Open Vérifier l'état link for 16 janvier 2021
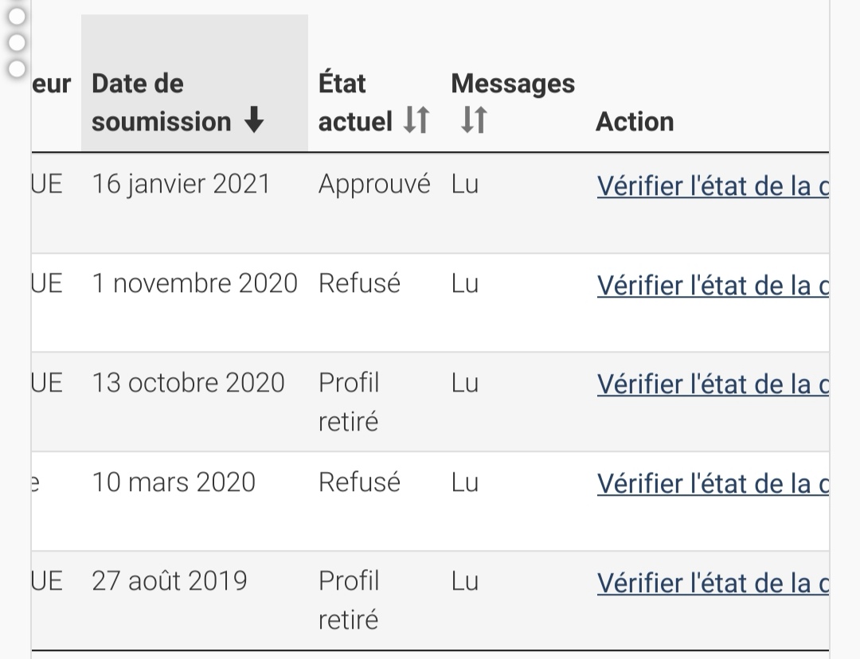The image size is (860, 659). click(x=713, y=186)
